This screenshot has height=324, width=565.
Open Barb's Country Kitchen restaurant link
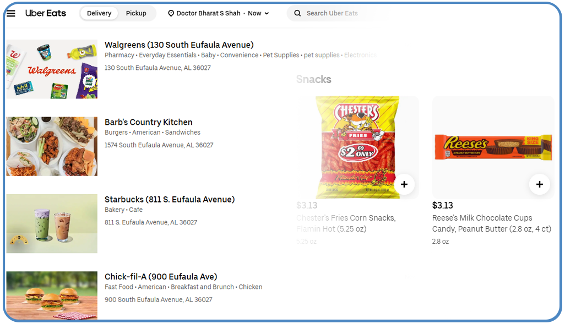[149, 122]
